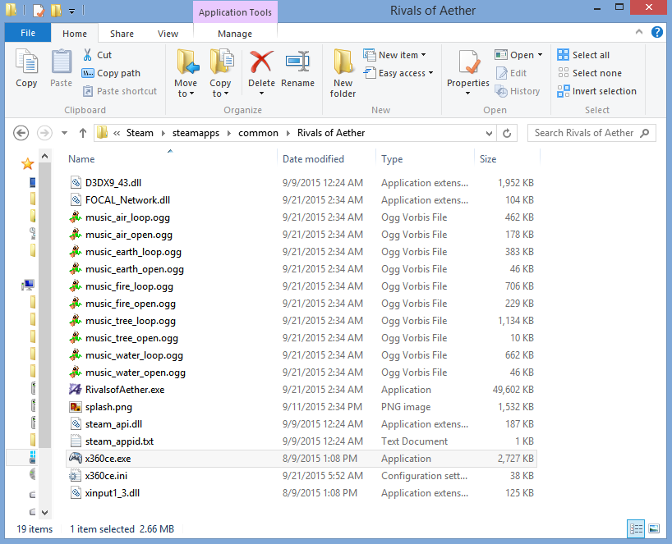This screenshot has height=544, width=672.
Task: Click navigation pane scroll up arrow
Action: [x=44, y=157]
